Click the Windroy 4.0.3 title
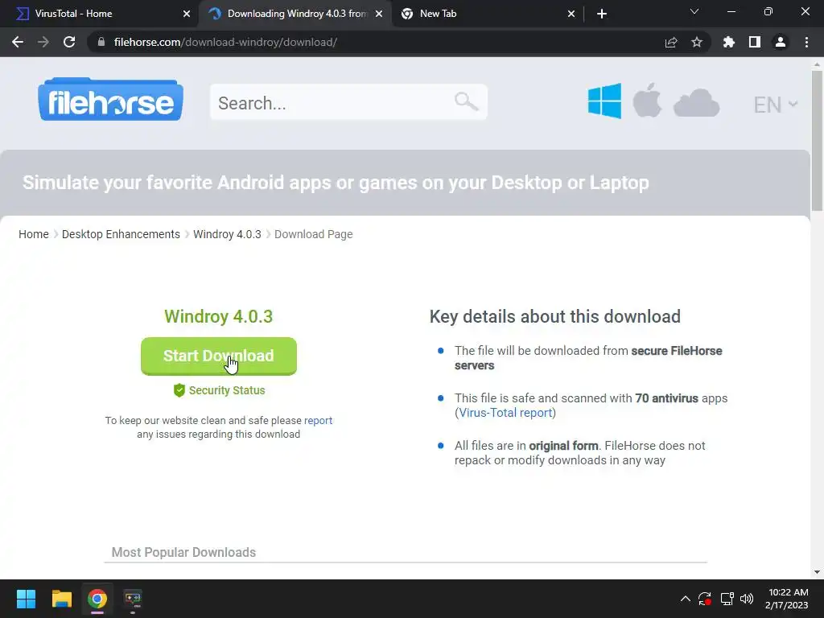 coord(219,316)
